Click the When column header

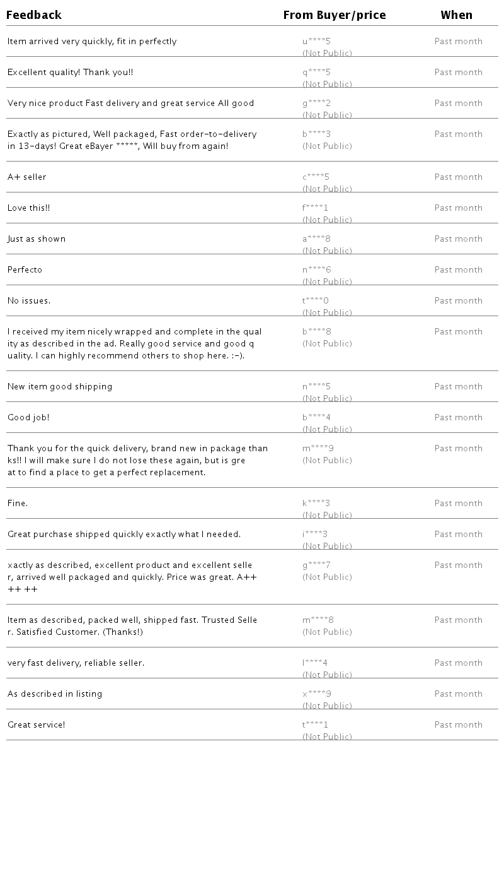(456, 15)
